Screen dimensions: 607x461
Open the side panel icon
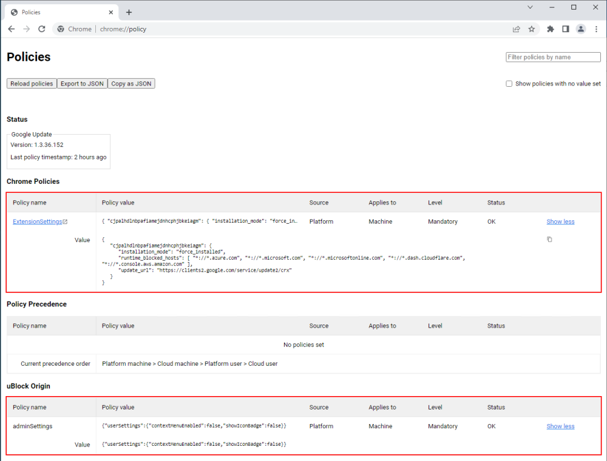pos(566,29)
